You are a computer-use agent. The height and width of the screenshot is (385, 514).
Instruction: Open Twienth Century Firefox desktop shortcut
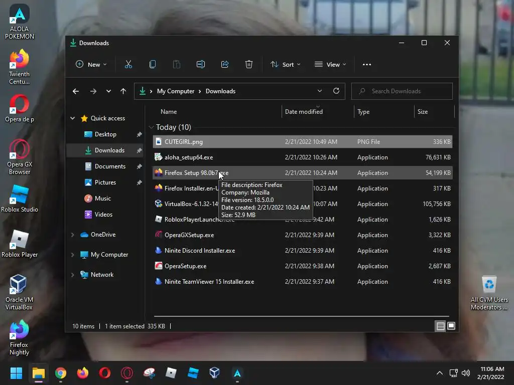click(20, 67)
